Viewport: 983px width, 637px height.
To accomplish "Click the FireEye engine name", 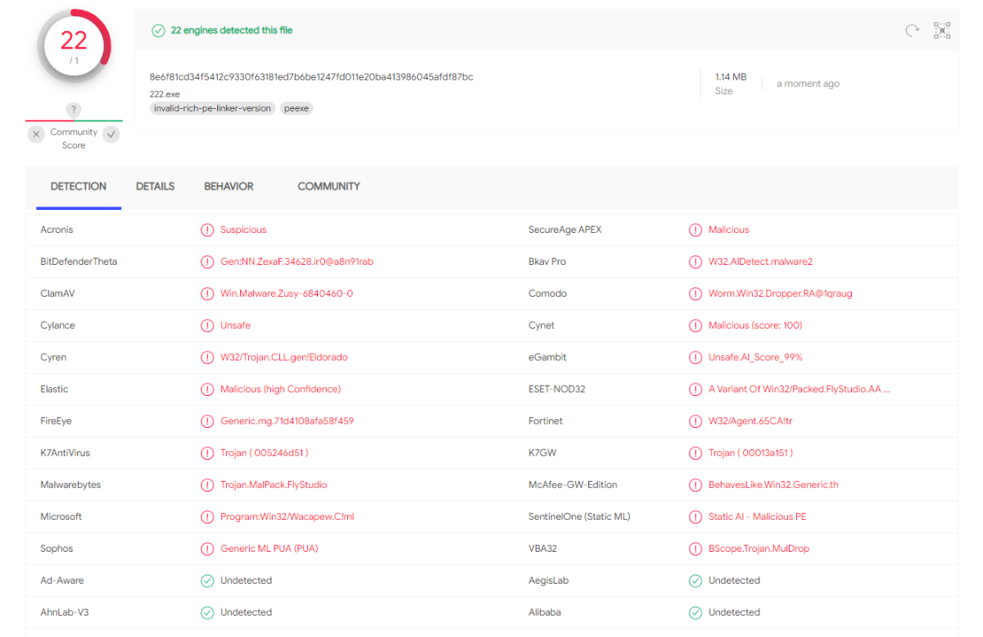I will [x=57, y=421].
